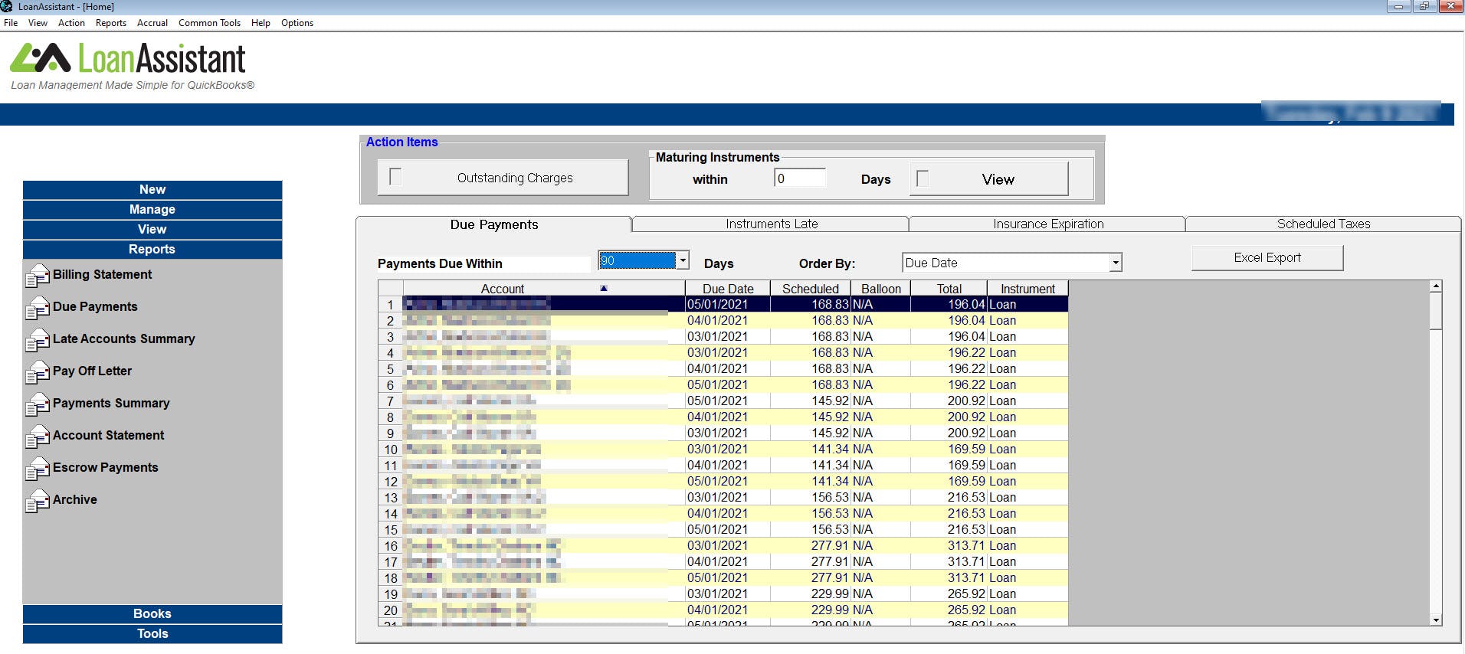Viewport: 1465px width, 654px height.
Task: Switch to the Insurance Expiration tab
Action: coord(1047,224)
